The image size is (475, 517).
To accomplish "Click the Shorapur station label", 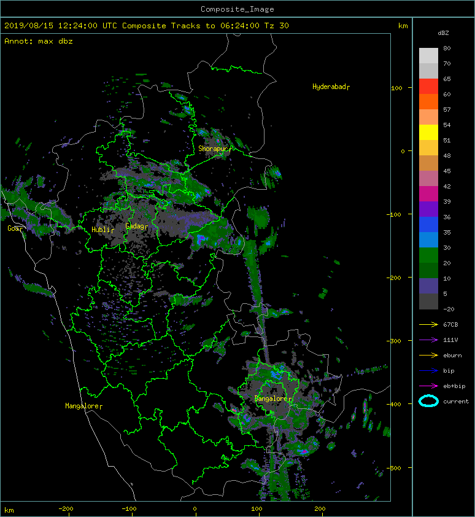I will coord(215,149).
